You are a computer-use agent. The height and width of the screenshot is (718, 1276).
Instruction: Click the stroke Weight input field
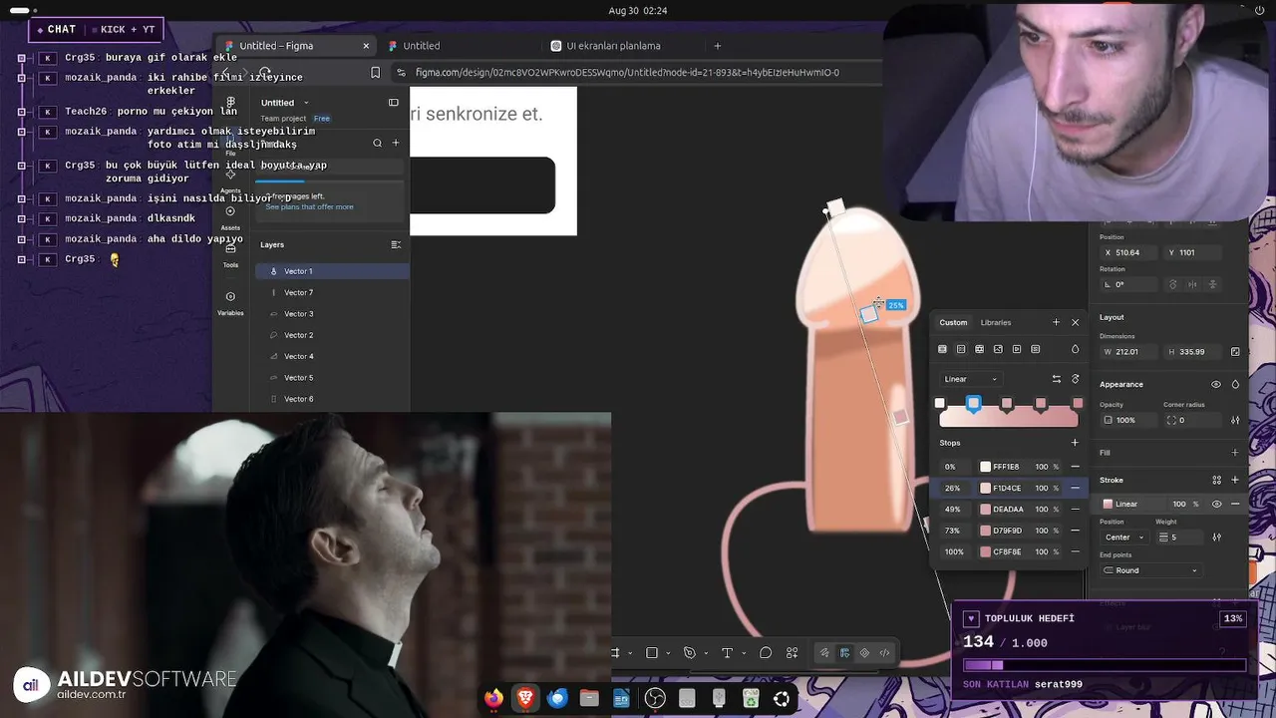click(1179, 538)
